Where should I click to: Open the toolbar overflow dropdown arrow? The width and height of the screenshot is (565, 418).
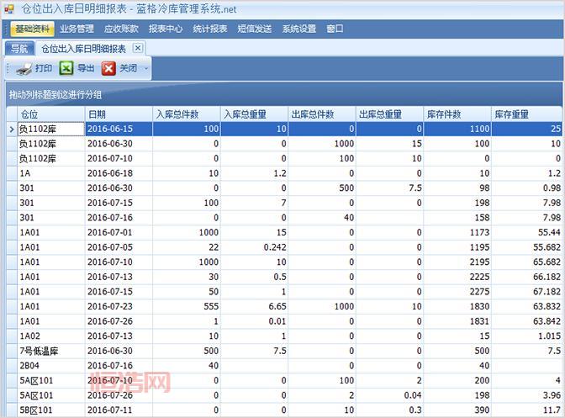(x=146, y=69)
